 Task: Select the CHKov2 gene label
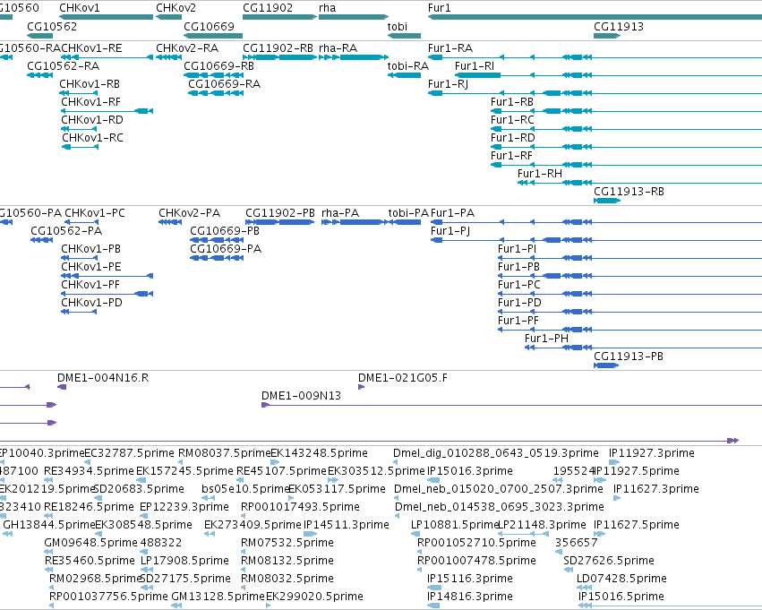click(176, 8)
